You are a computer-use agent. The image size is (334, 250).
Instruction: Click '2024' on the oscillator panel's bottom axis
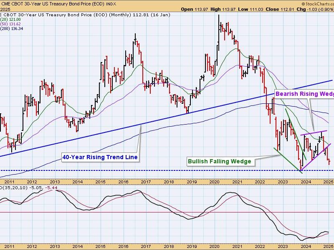pos(306,247)
